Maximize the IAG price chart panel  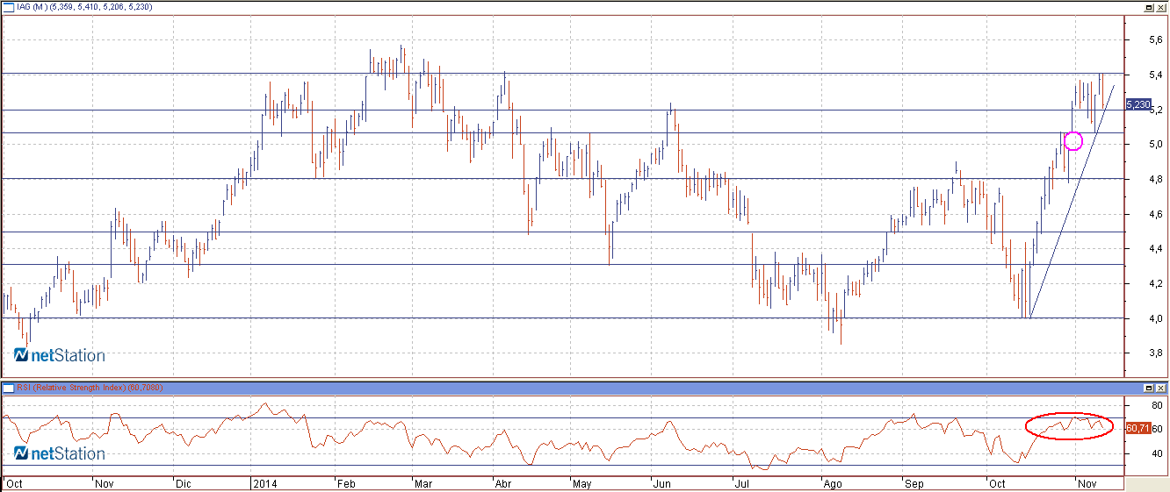[x=1149, y=6]
